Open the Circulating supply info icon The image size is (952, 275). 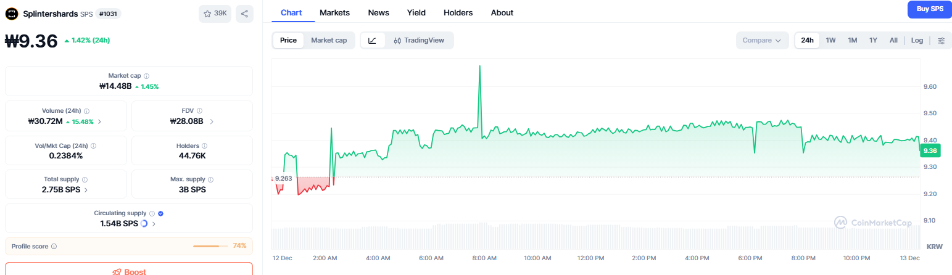coord(152,213)
